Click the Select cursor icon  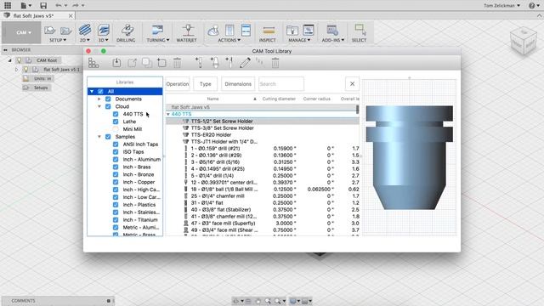[360, 30]
